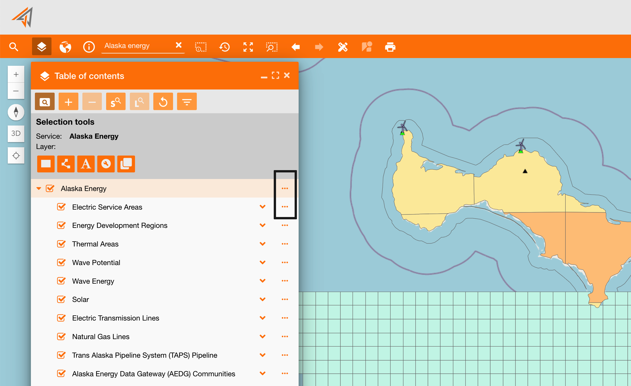
Task: Clear the Alaska energy search text
Action: [x=179, y=45]
